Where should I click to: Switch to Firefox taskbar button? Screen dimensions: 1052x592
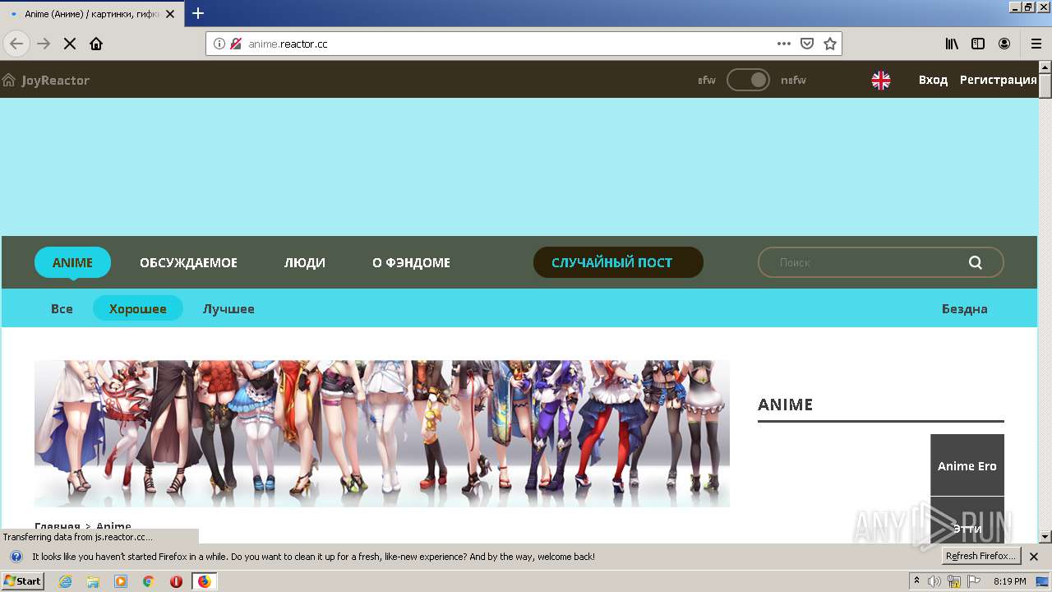pos(204,581)
